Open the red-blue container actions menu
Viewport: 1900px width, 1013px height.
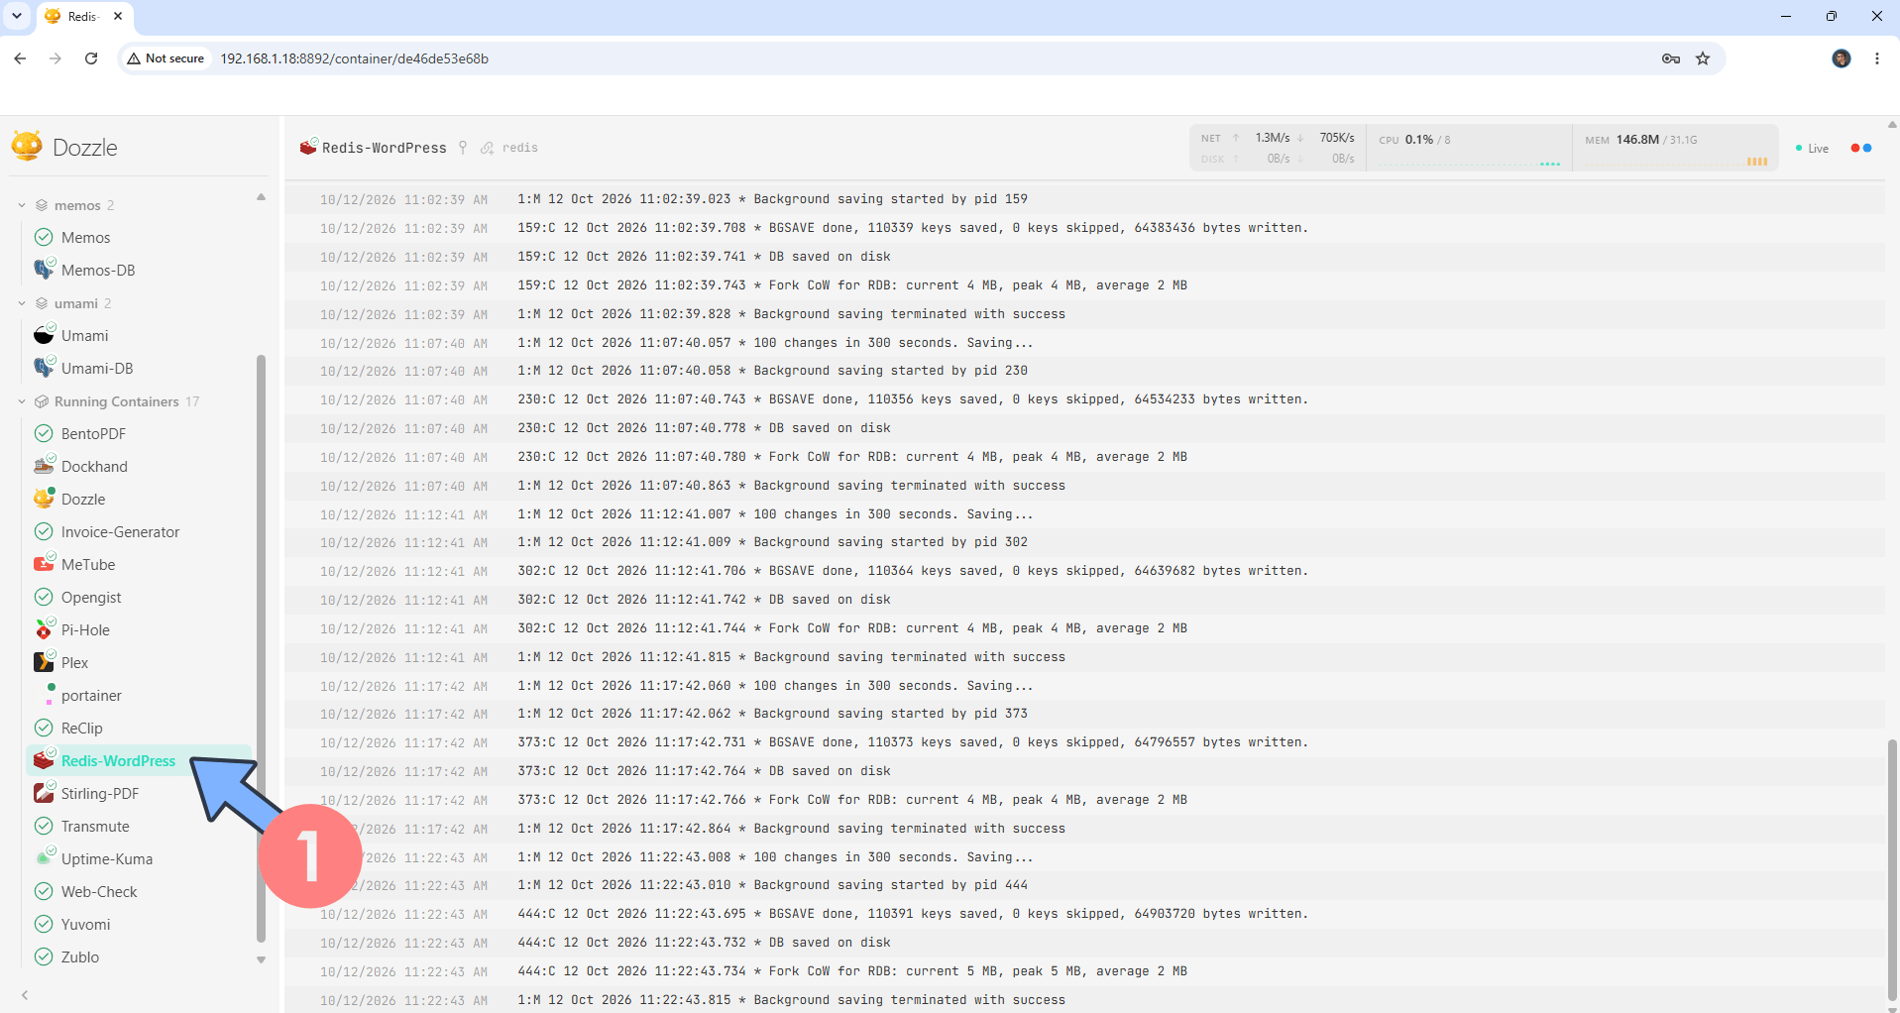[x=1861, y=148]
